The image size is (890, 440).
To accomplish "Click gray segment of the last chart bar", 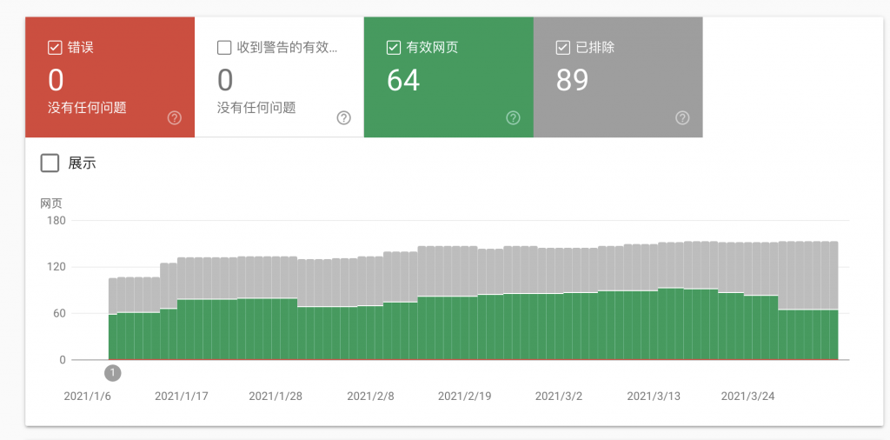I will pyautogui.click(x=834, y=275).
